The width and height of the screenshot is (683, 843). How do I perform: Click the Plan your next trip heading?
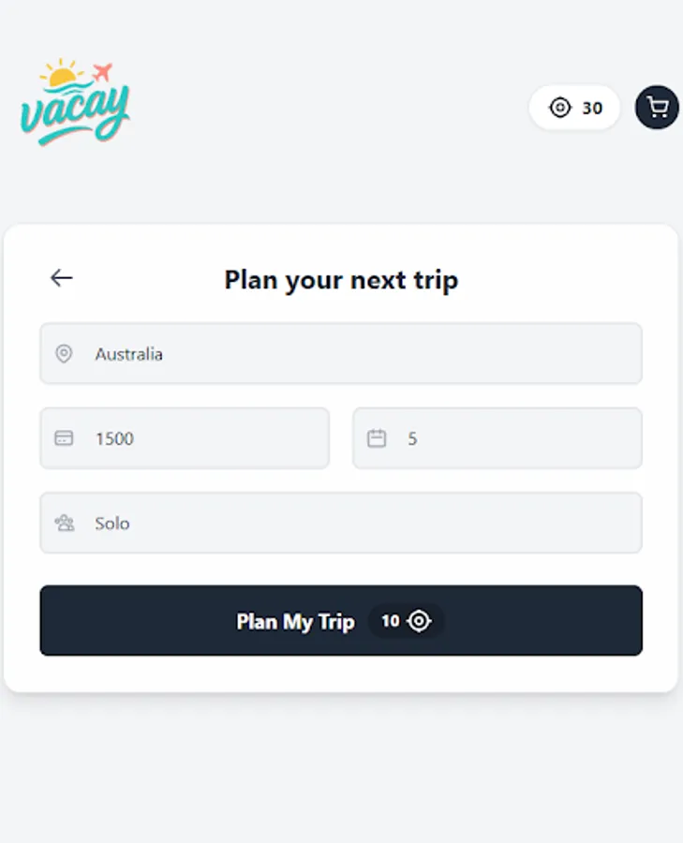click(341, 279)
